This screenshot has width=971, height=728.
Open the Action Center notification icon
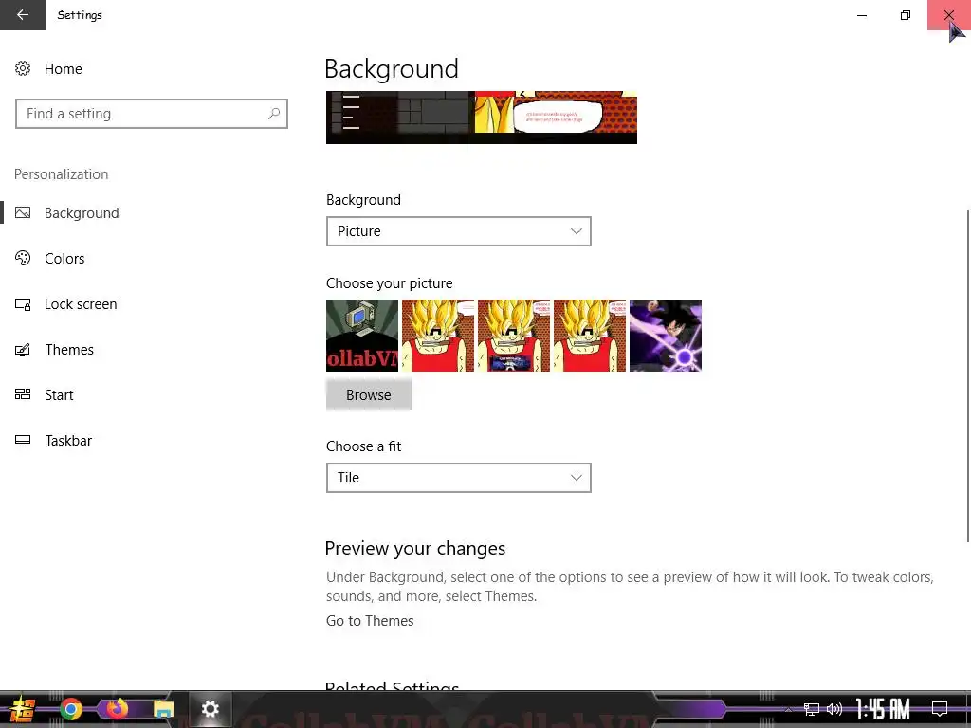point(940,709)
